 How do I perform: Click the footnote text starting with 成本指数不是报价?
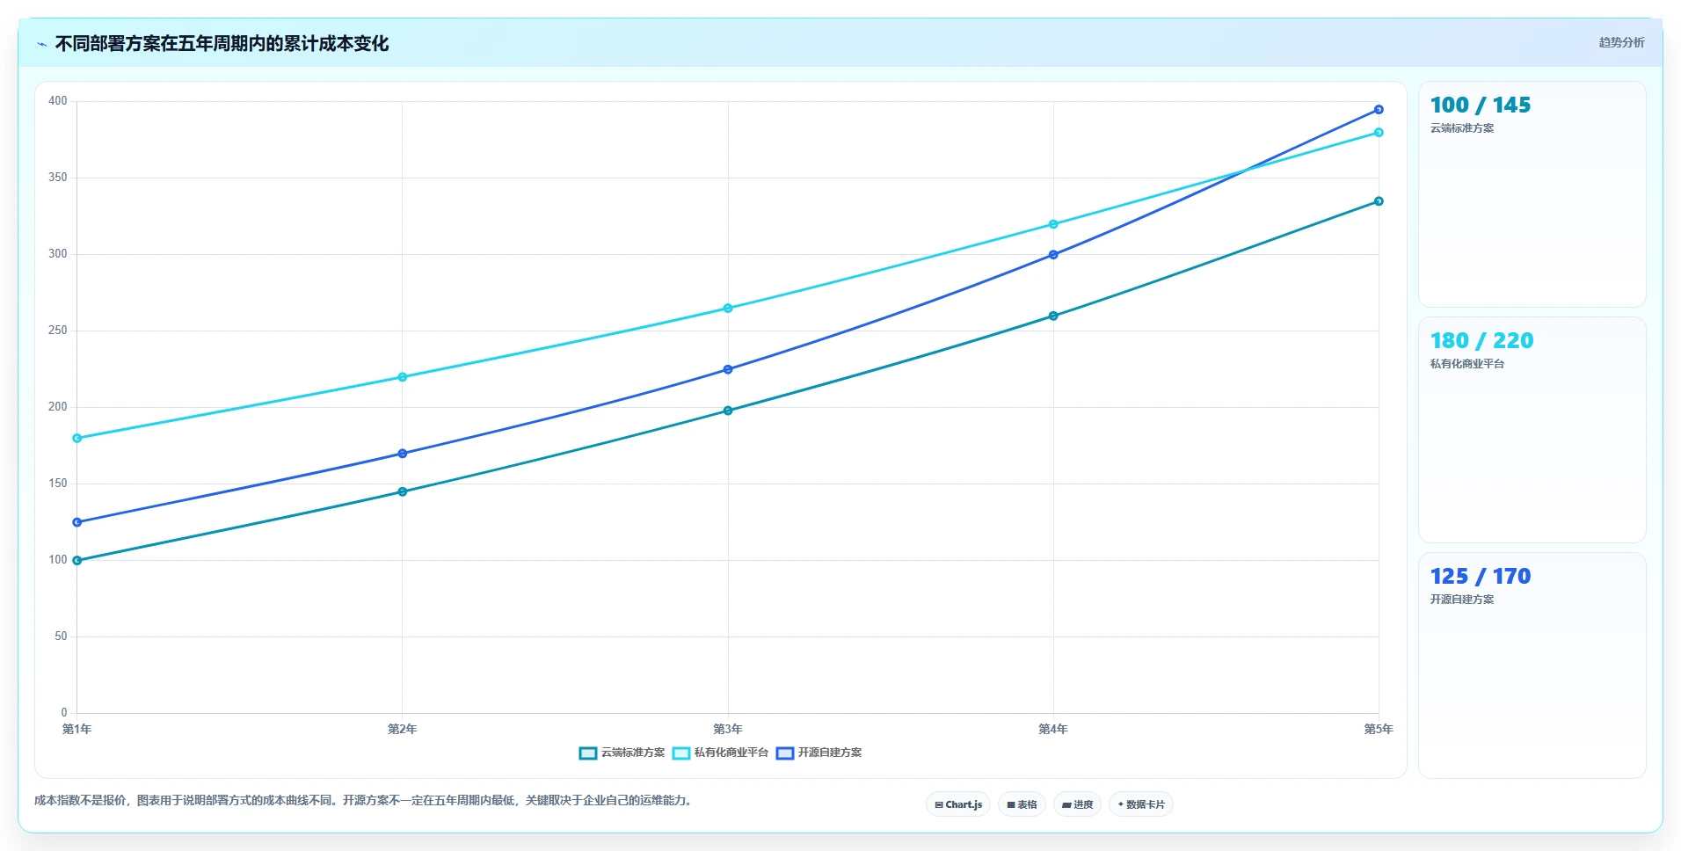click(x=365, y=801)
